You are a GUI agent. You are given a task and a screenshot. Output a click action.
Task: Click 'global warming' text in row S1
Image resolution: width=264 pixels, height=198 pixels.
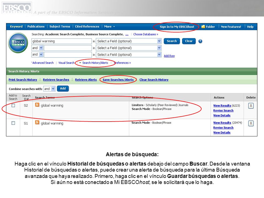52,123
